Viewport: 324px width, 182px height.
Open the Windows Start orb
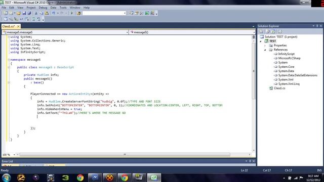tap(6, 177)
